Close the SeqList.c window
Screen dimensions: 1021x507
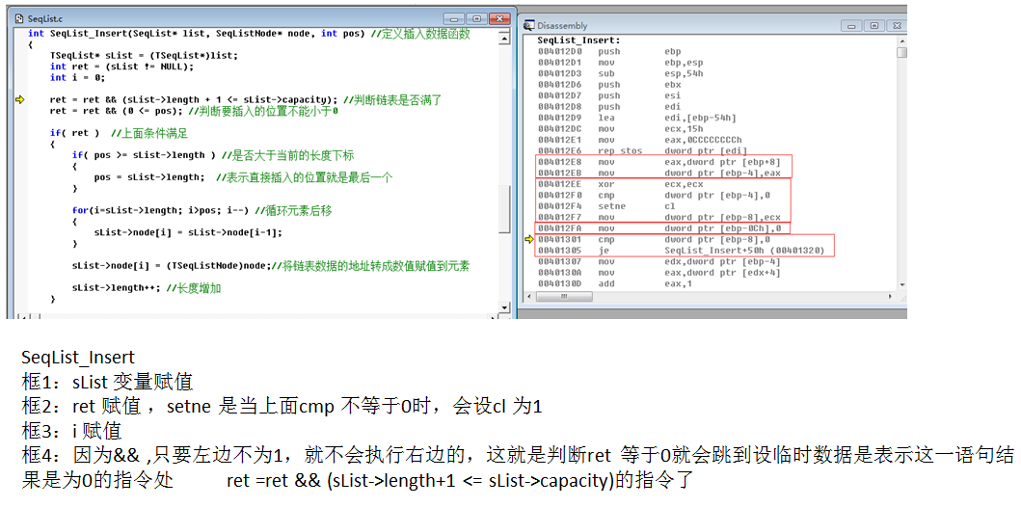pos(499,19)
